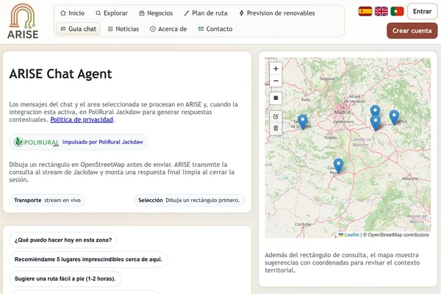Image resolution: width=441 pixels, height=294 pixels.
Task: Click the Crear cuenta button
Action: click(412, 31)
